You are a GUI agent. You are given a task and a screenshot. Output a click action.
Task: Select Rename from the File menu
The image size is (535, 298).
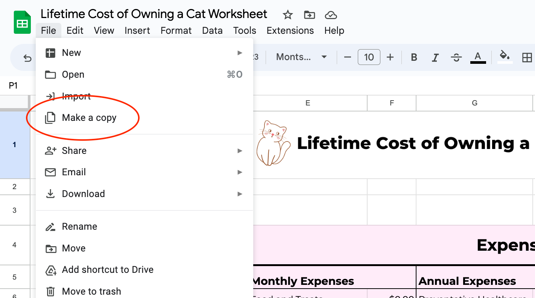(x=79, y=226)
